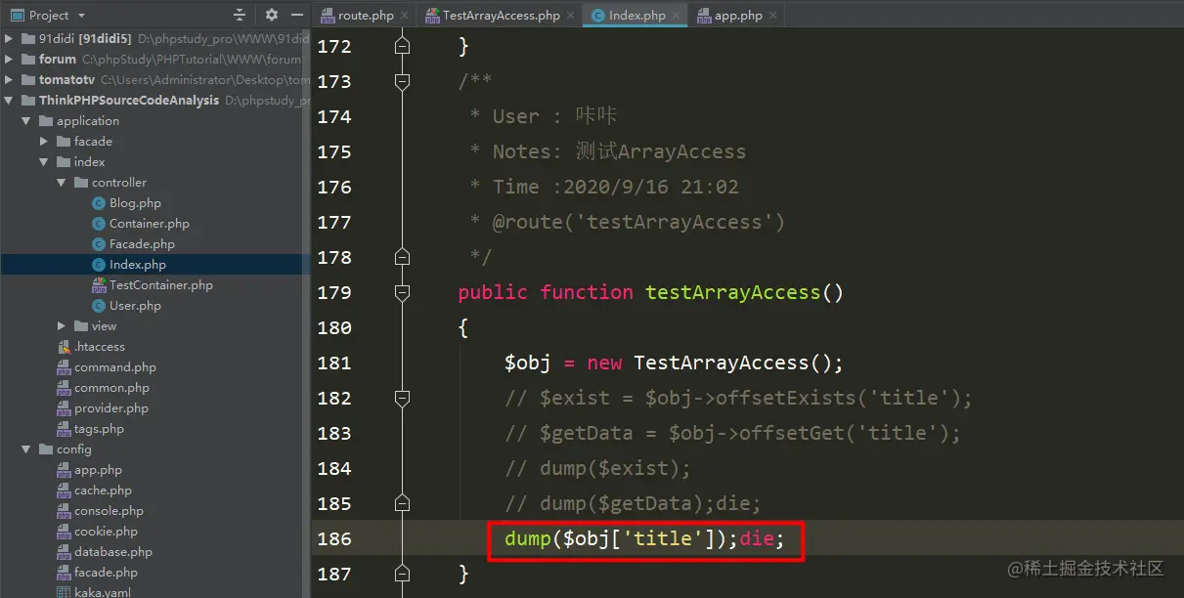The image size is (1184, 598).
Task: Click the application folder icon
Action: point(46,121)
